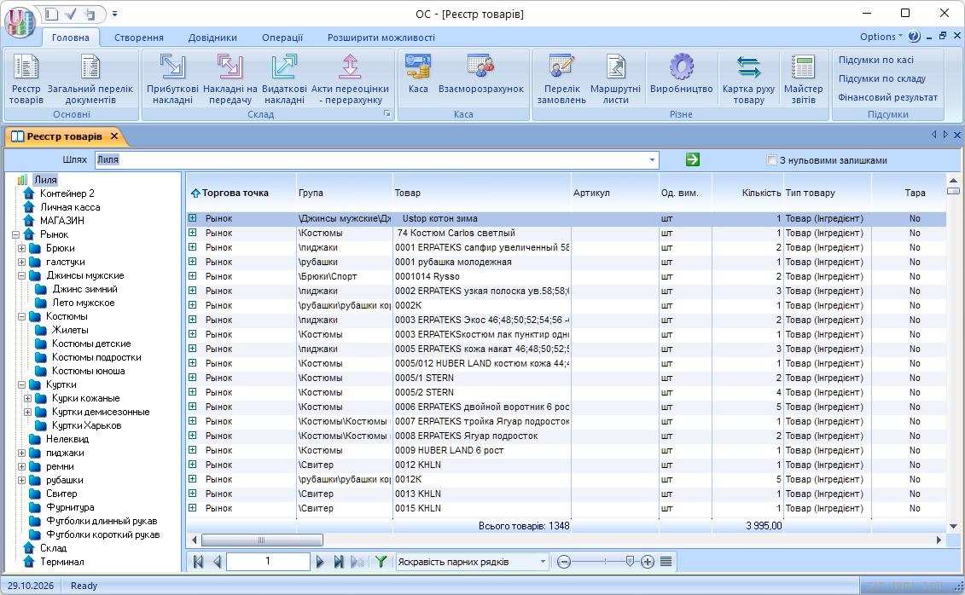Screen dimensions: 965x595
Task: Open Прибуткові накладні
Action: click(172, 79)
